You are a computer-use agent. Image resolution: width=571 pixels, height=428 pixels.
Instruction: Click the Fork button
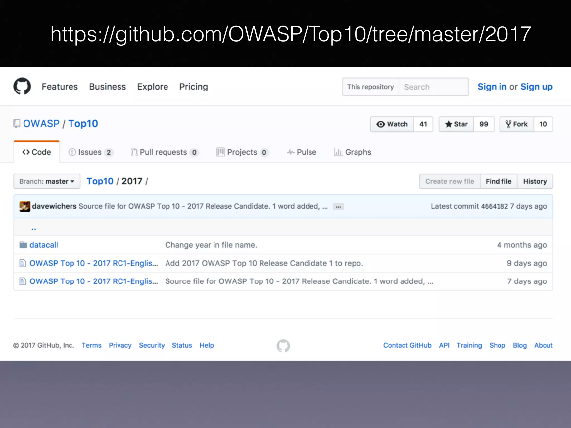coord(517,124)
